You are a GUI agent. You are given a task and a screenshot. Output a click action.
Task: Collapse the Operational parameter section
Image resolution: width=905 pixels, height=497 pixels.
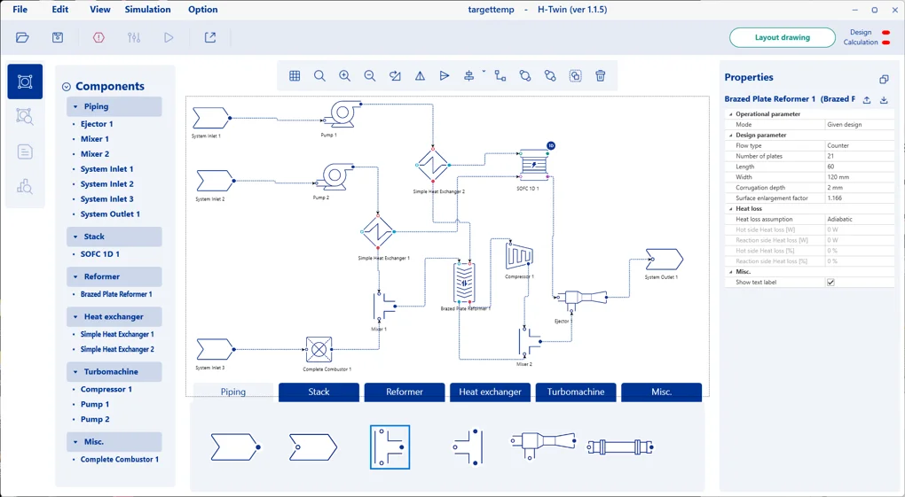[731, 114]
